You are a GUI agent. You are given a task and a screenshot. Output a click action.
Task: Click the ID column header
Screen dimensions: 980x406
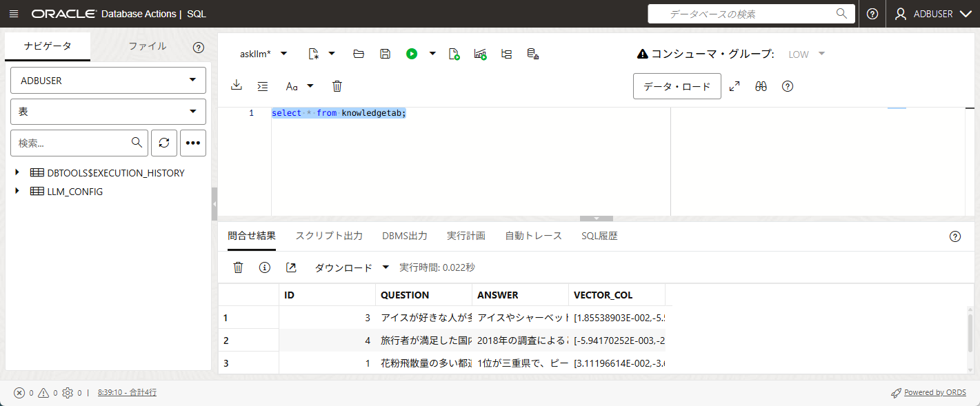(x=327, y=294)
